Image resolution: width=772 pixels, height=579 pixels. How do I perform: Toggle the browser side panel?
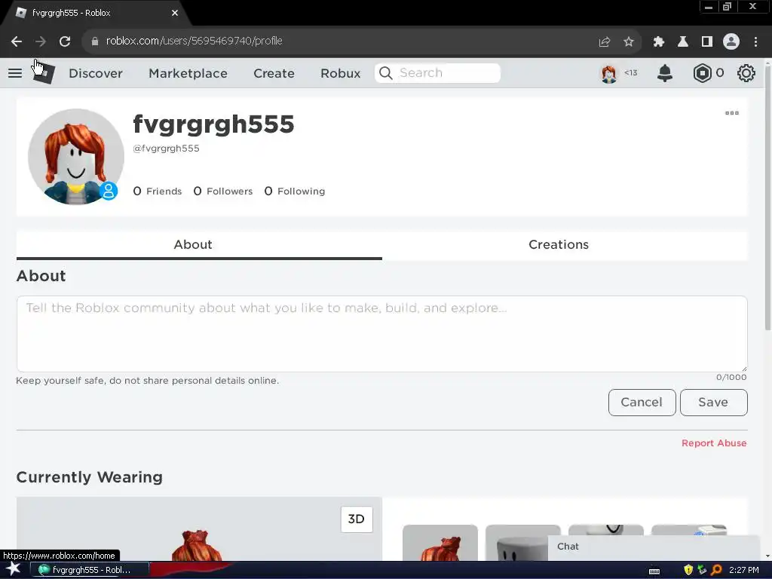pyautogui.click(x=706, y=42)
